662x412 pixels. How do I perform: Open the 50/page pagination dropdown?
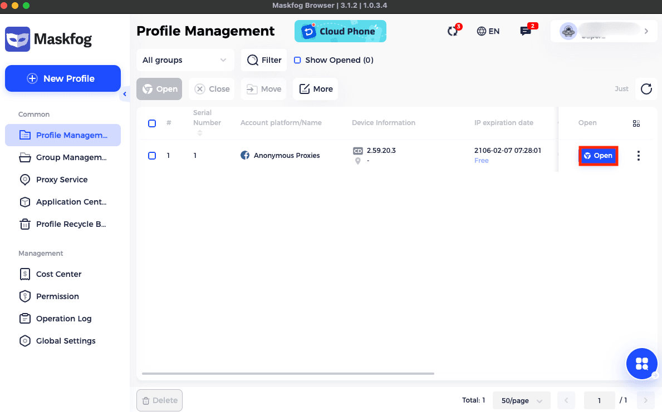(521, 400)
